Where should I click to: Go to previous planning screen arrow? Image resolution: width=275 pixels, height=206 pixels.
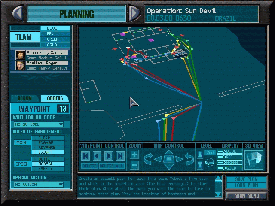(x=18, y=13)
